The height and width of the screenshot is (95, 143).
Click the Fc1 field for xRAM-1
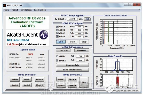click(80, 56)
